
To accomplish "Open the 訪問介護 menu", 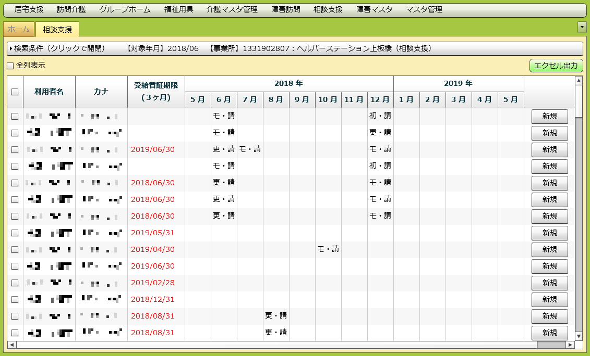I will pos(71,9).
